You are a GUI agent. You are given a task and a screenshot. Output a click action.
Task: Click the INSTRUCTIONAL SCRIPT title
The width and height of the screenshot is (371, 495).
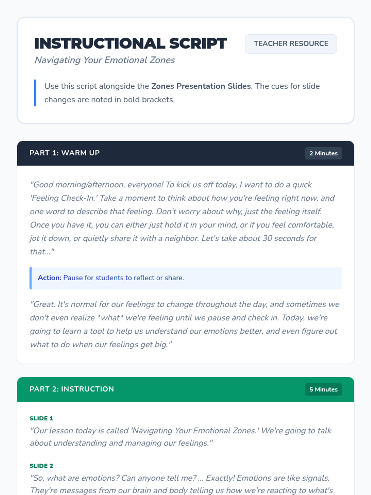pos(130,43)
